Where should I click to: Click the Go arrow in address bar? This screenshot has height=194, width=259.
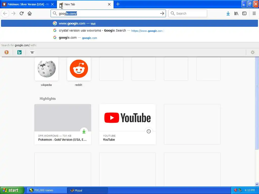(x=162, y=13)
